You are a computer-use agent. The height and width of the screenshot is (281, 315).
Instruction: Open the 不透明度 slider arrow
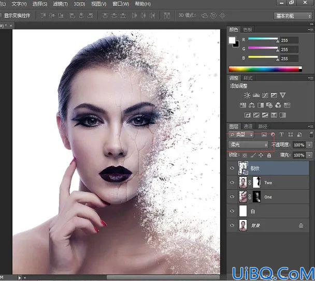(309, 145)
